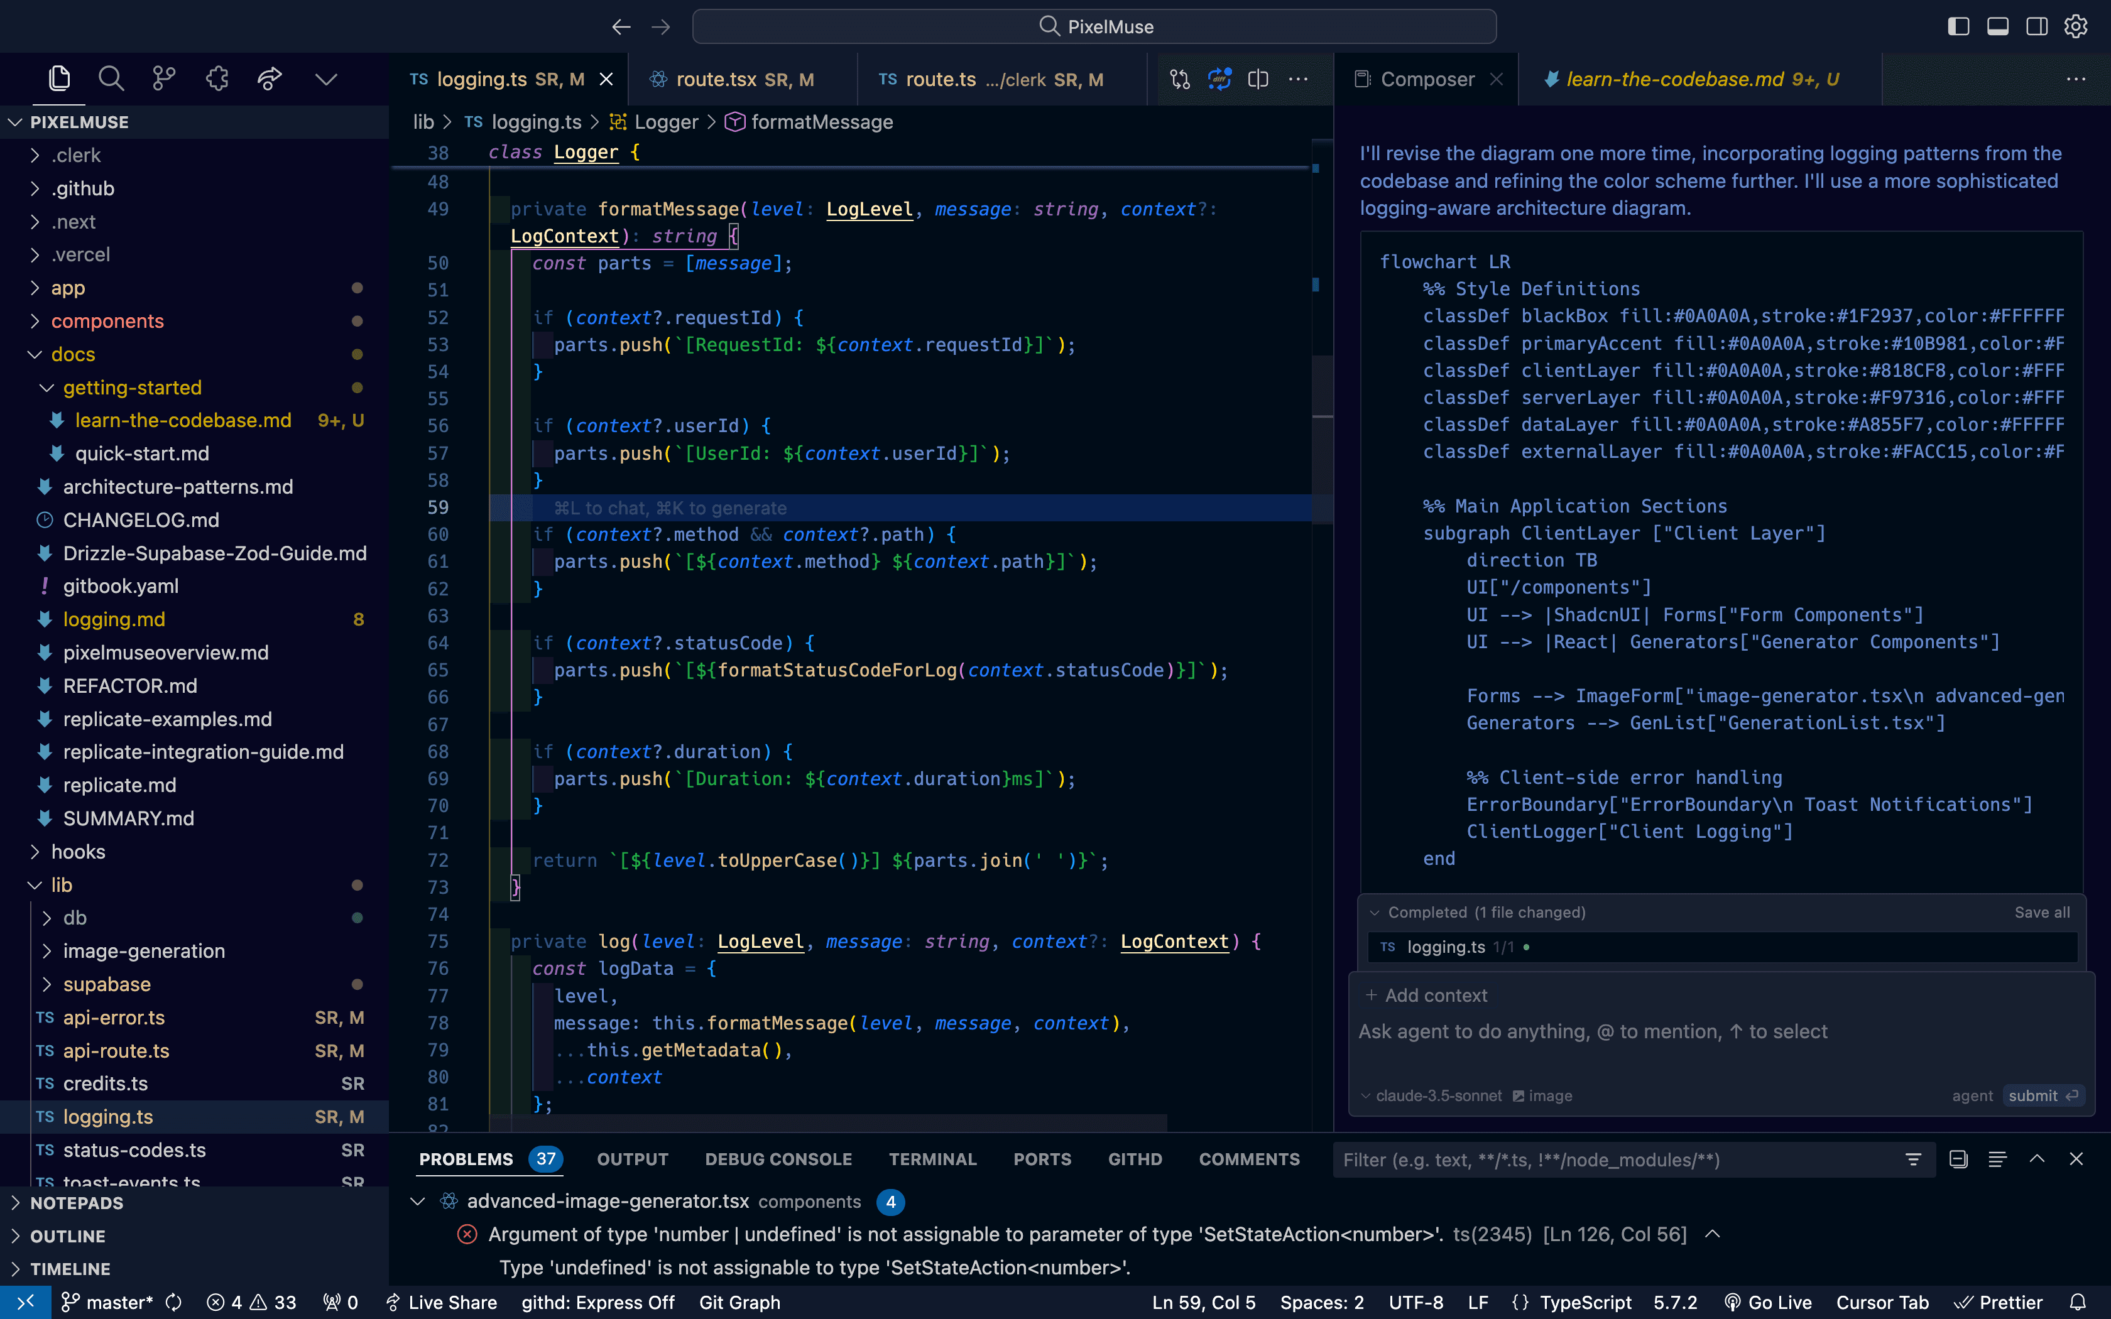
Task: Click Add context in Composer
Action: tap(1426, 996)
